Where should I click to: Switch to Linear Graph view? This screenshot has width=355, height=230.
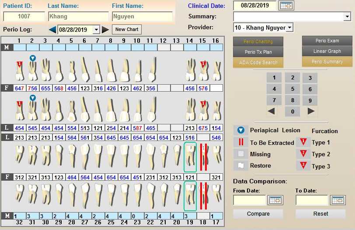[x=327, y=51]
